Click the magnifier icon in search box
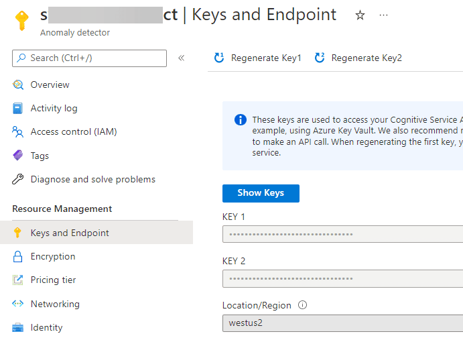 21,58
